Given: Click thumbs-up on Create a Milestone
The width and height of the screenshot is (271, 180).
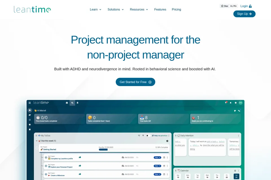Looking at the screenshot, I should (x=80, y=174).
